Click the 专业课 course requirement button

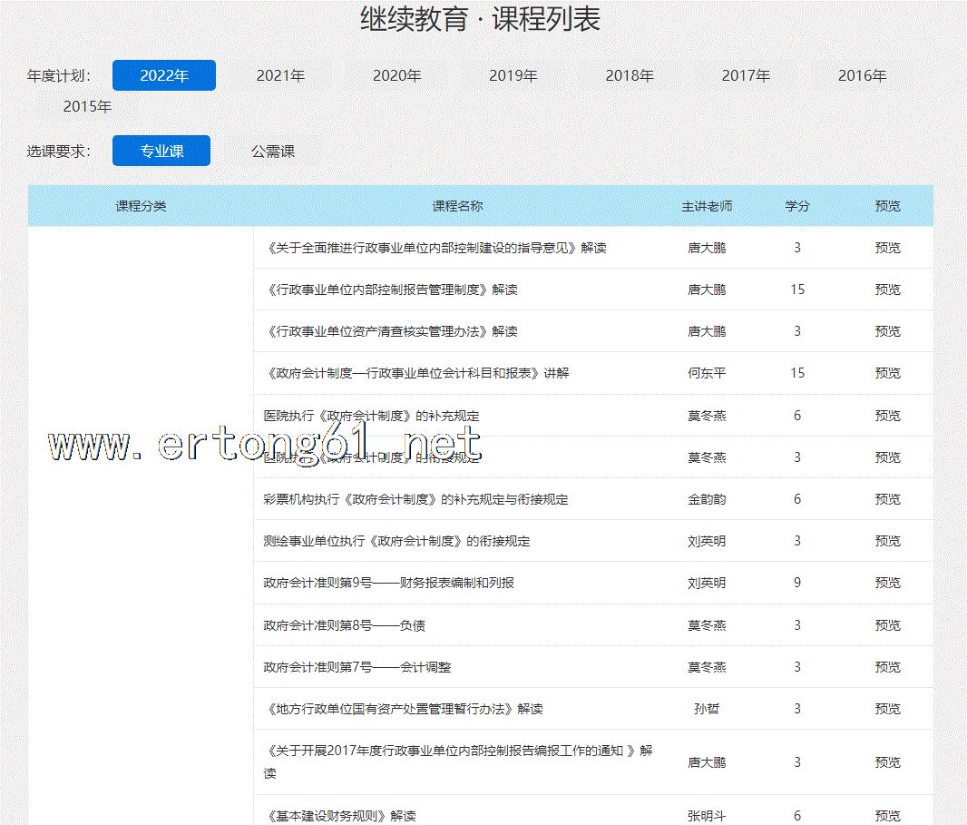[161, 151]
